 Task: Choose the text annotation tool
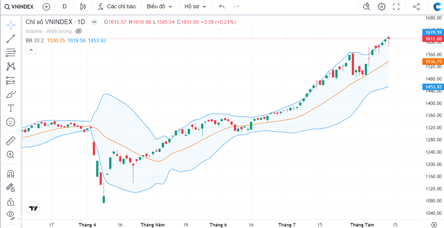tap(11, 108)
